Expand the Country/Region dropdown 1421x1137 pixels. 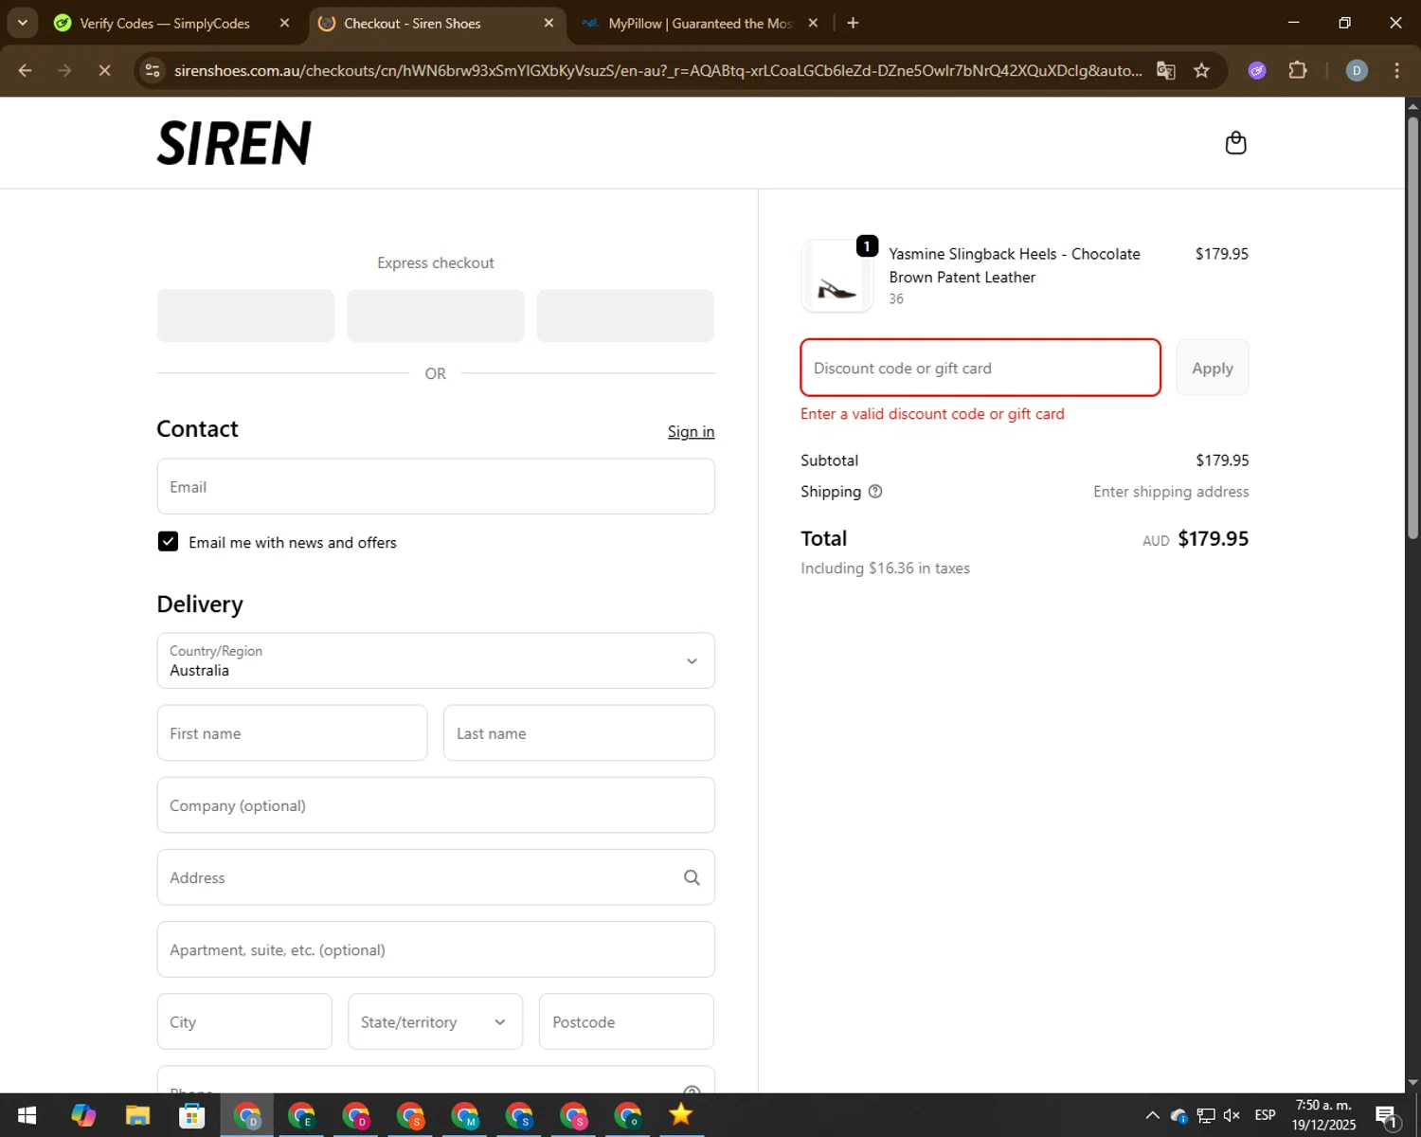(x=436, y=660)
